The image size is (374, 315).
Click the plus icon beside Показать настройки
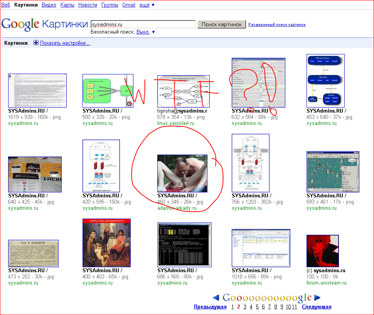pos(36,43)
